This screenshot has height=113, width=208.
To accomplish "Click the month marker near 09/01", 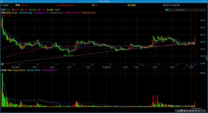I will (38, 64).
